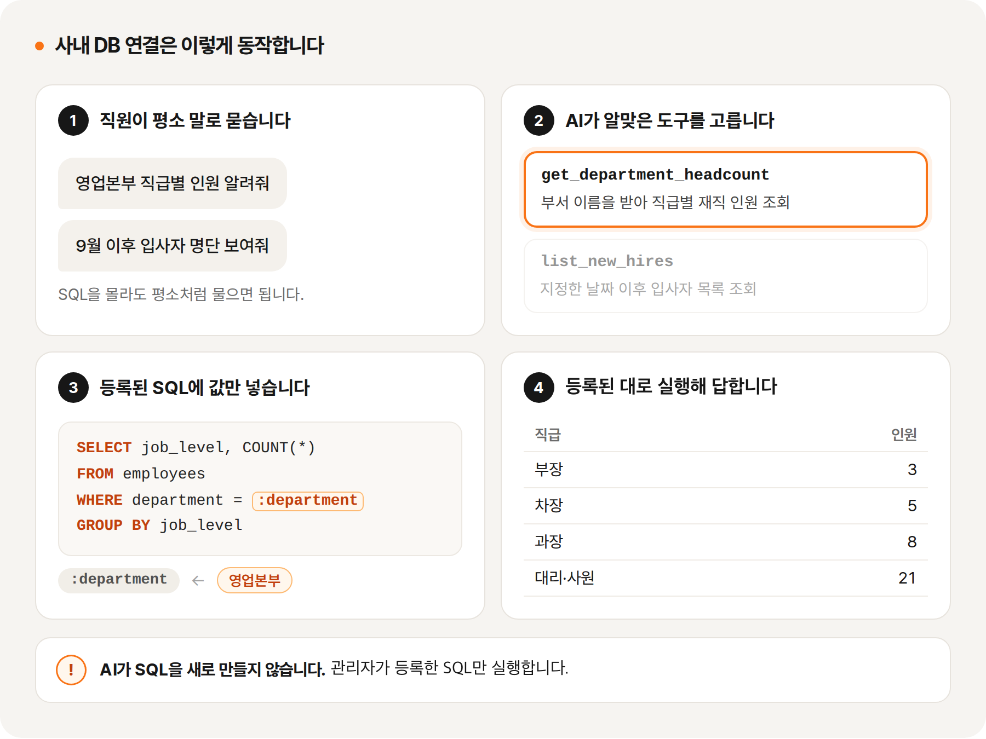Click the headcount value 21

pyautogui.click(x=908, y=578)
